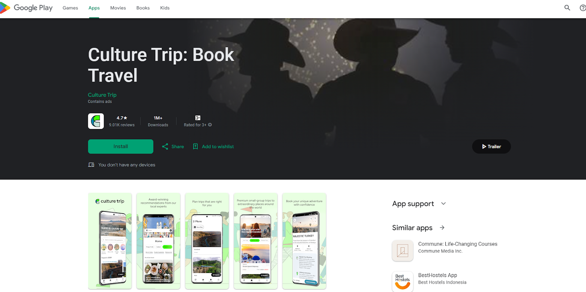
Task: Open BestHostels App title link
Action: [x=438, y=275]
